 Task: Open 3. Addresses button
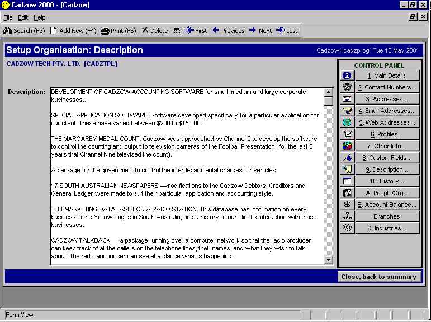pos(387,99)
